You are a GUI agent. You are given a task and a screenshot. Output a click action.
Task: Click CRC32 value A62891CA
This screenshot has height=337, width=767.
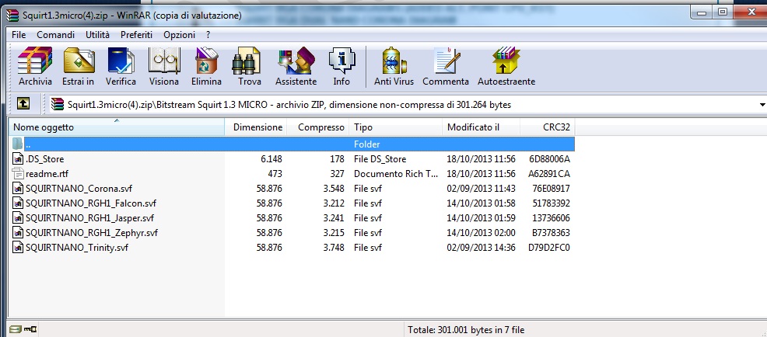coord(549,174)
